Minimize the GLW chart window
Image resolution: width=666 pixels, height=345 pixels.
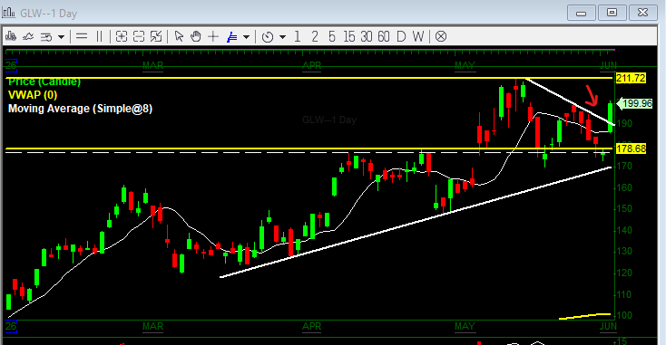pos(581,13)
